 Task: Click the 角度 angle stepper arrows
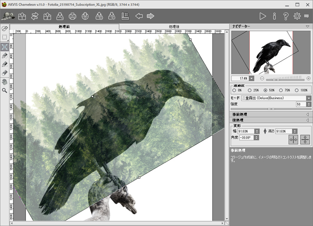pyautogui.click(x=257, y=138)
